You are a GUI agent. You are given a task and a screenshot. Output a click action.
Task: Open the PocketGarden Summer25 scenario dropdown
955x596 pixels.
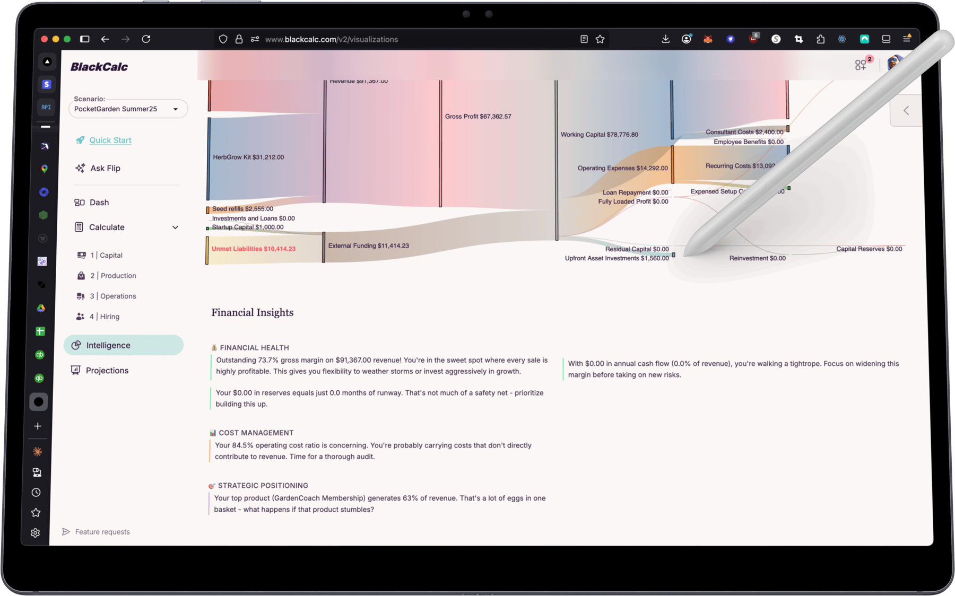[x=128, y=109]
